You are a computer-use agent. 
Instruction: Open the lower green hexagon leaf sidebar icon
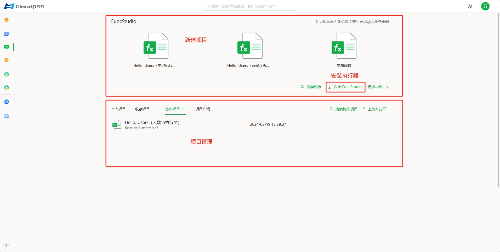[7, 87]
